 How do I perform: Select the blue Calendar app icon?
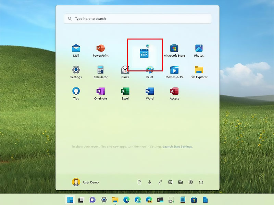pos(144,53)
